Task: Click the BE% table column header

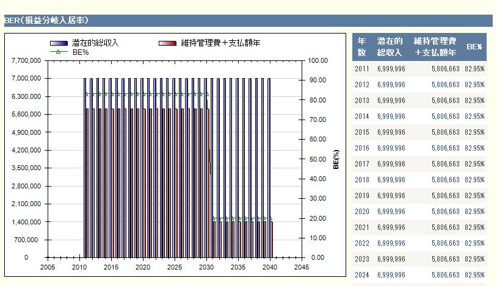Action: pos(474,47)
